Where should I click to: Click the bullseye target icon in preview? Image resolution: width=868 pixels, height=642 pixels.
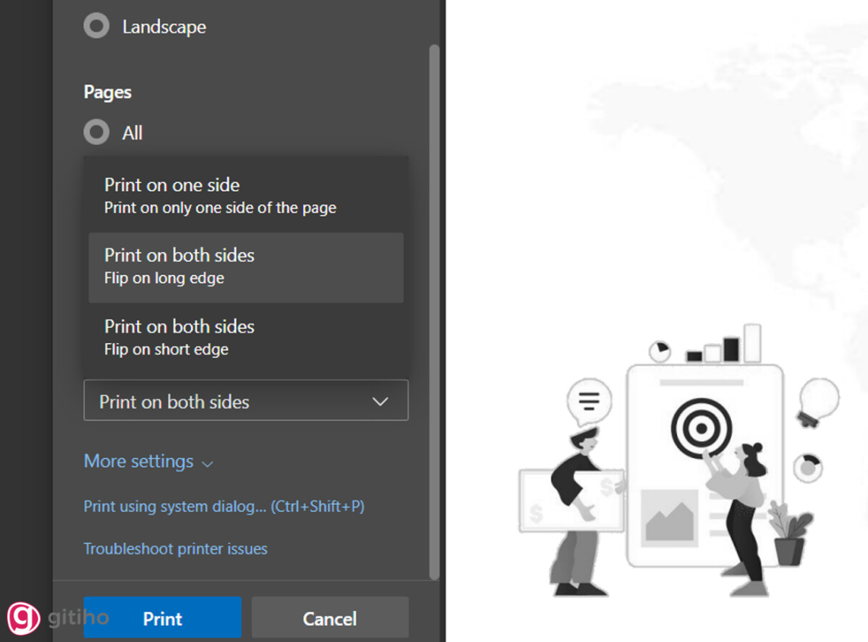(x=701, y=427)
